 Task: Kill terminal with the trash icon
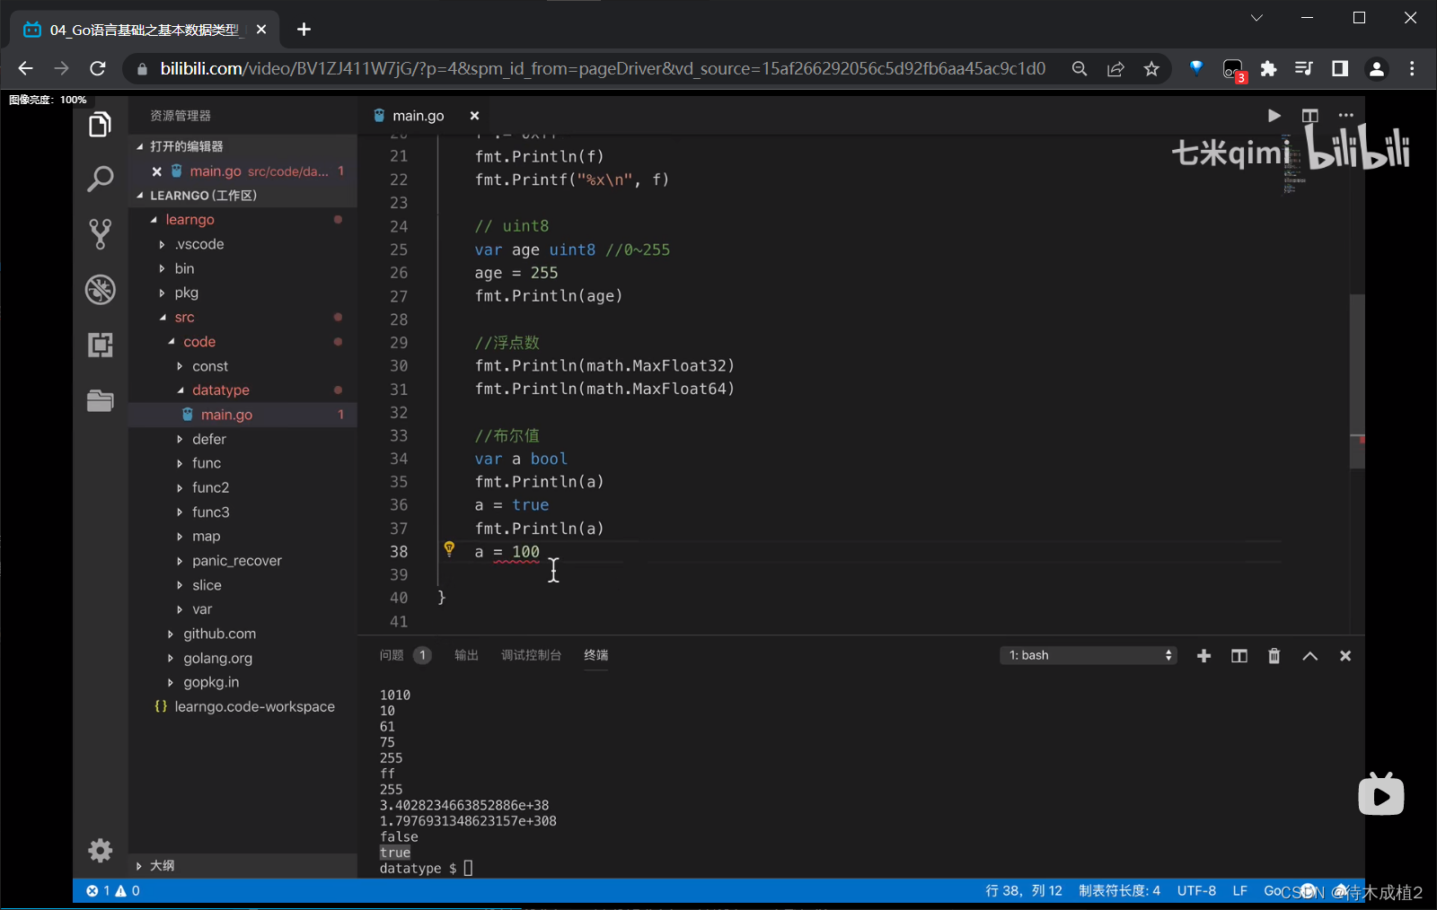tap(1274, 656)
